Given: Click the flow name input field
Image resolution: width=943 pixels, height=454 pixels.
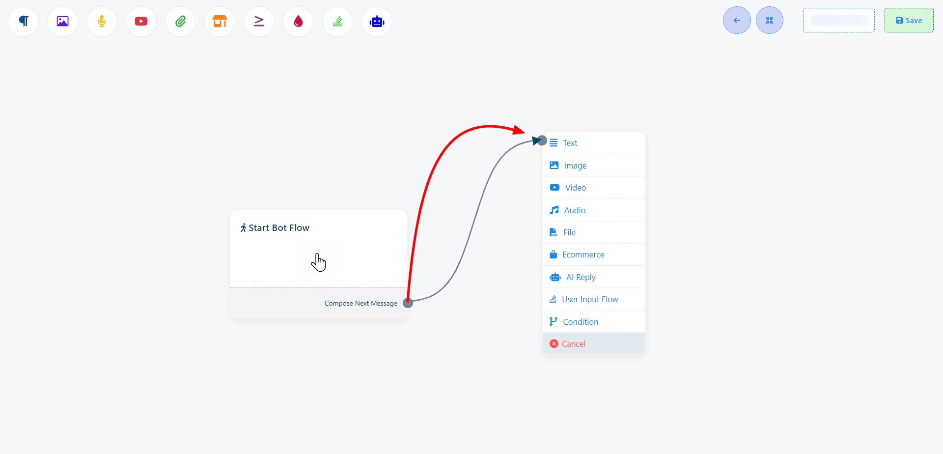Looking at the screenshot, I should pos(838,20).
